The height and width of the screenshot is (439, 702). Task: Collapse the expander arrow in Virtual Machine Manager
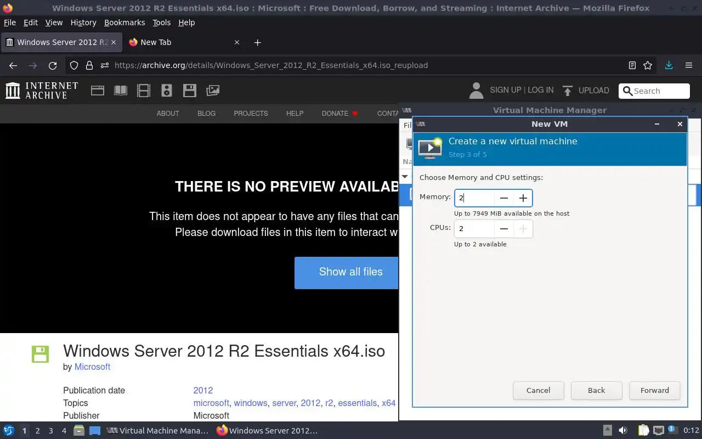[405, 177]
